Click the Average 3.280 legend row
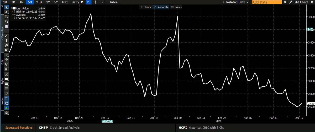315x132 pixels. (x=28, y=15)
